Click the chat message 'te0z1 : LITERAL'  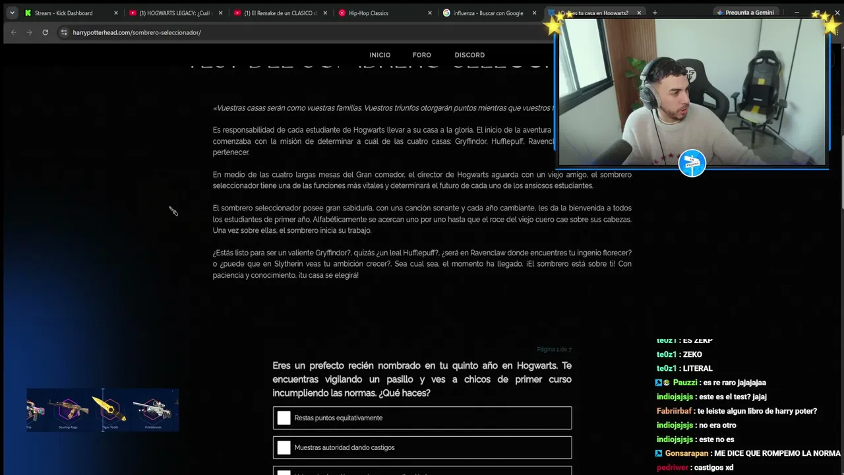tap(684, 368)
